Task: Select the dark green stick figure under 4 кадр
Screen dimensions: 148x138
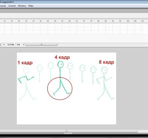Action: 60,78
